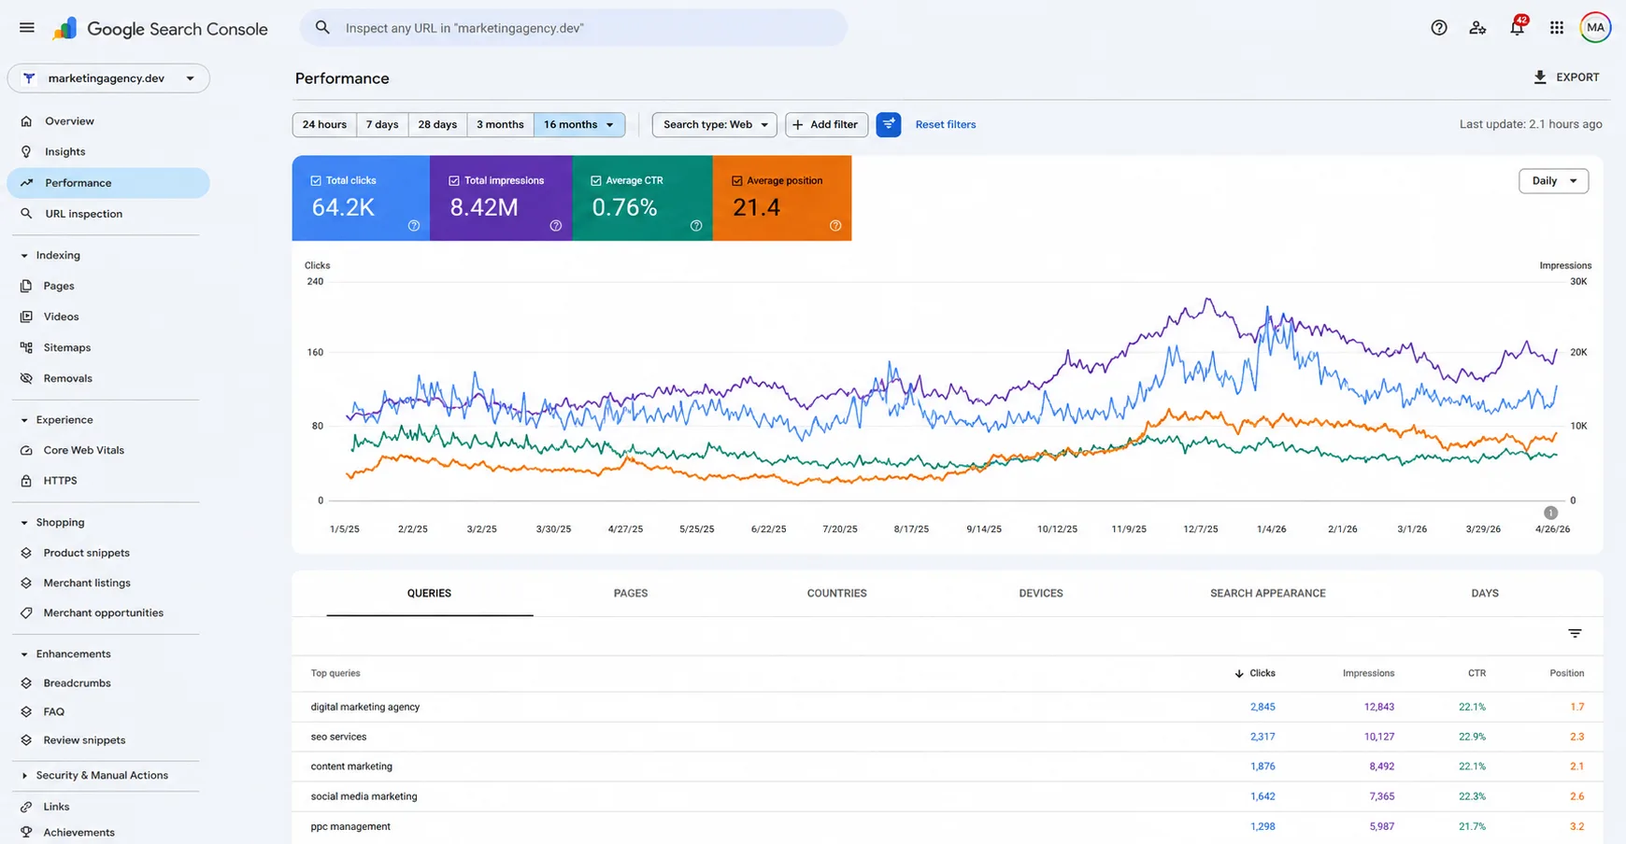Select the 7 days date range
This screenshot has width=1626, height=844.
(382, 124)
